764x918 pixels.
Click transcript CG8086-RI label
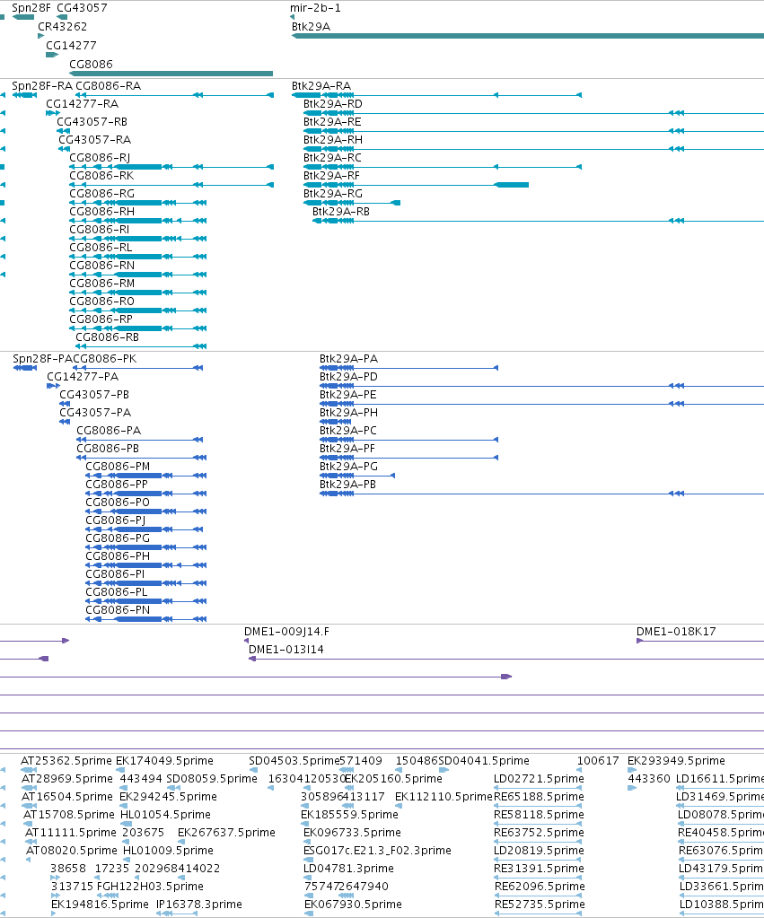pos(99,230)
